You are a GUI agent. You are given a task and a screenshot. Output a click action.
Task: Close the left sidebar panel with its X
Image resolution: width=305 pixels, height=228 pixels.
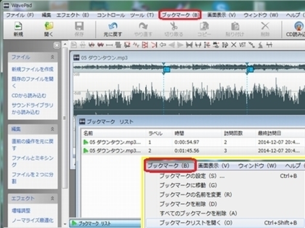[x=57, y=46]
